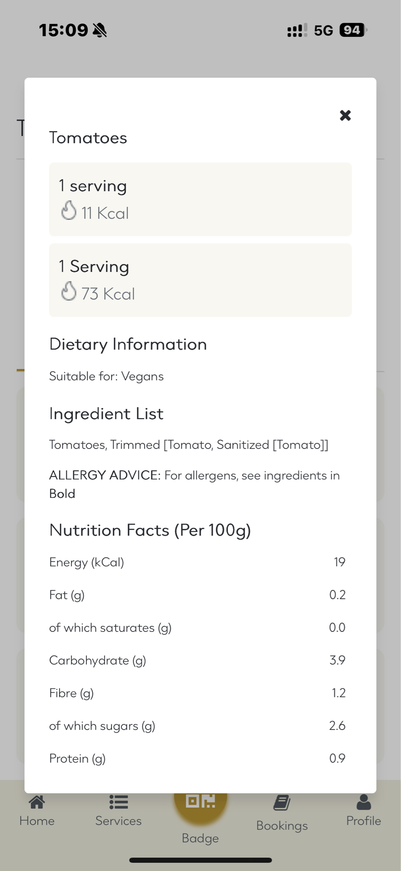
Task: Tap the flame icon beside 11 Kcal
Action: 69,210
